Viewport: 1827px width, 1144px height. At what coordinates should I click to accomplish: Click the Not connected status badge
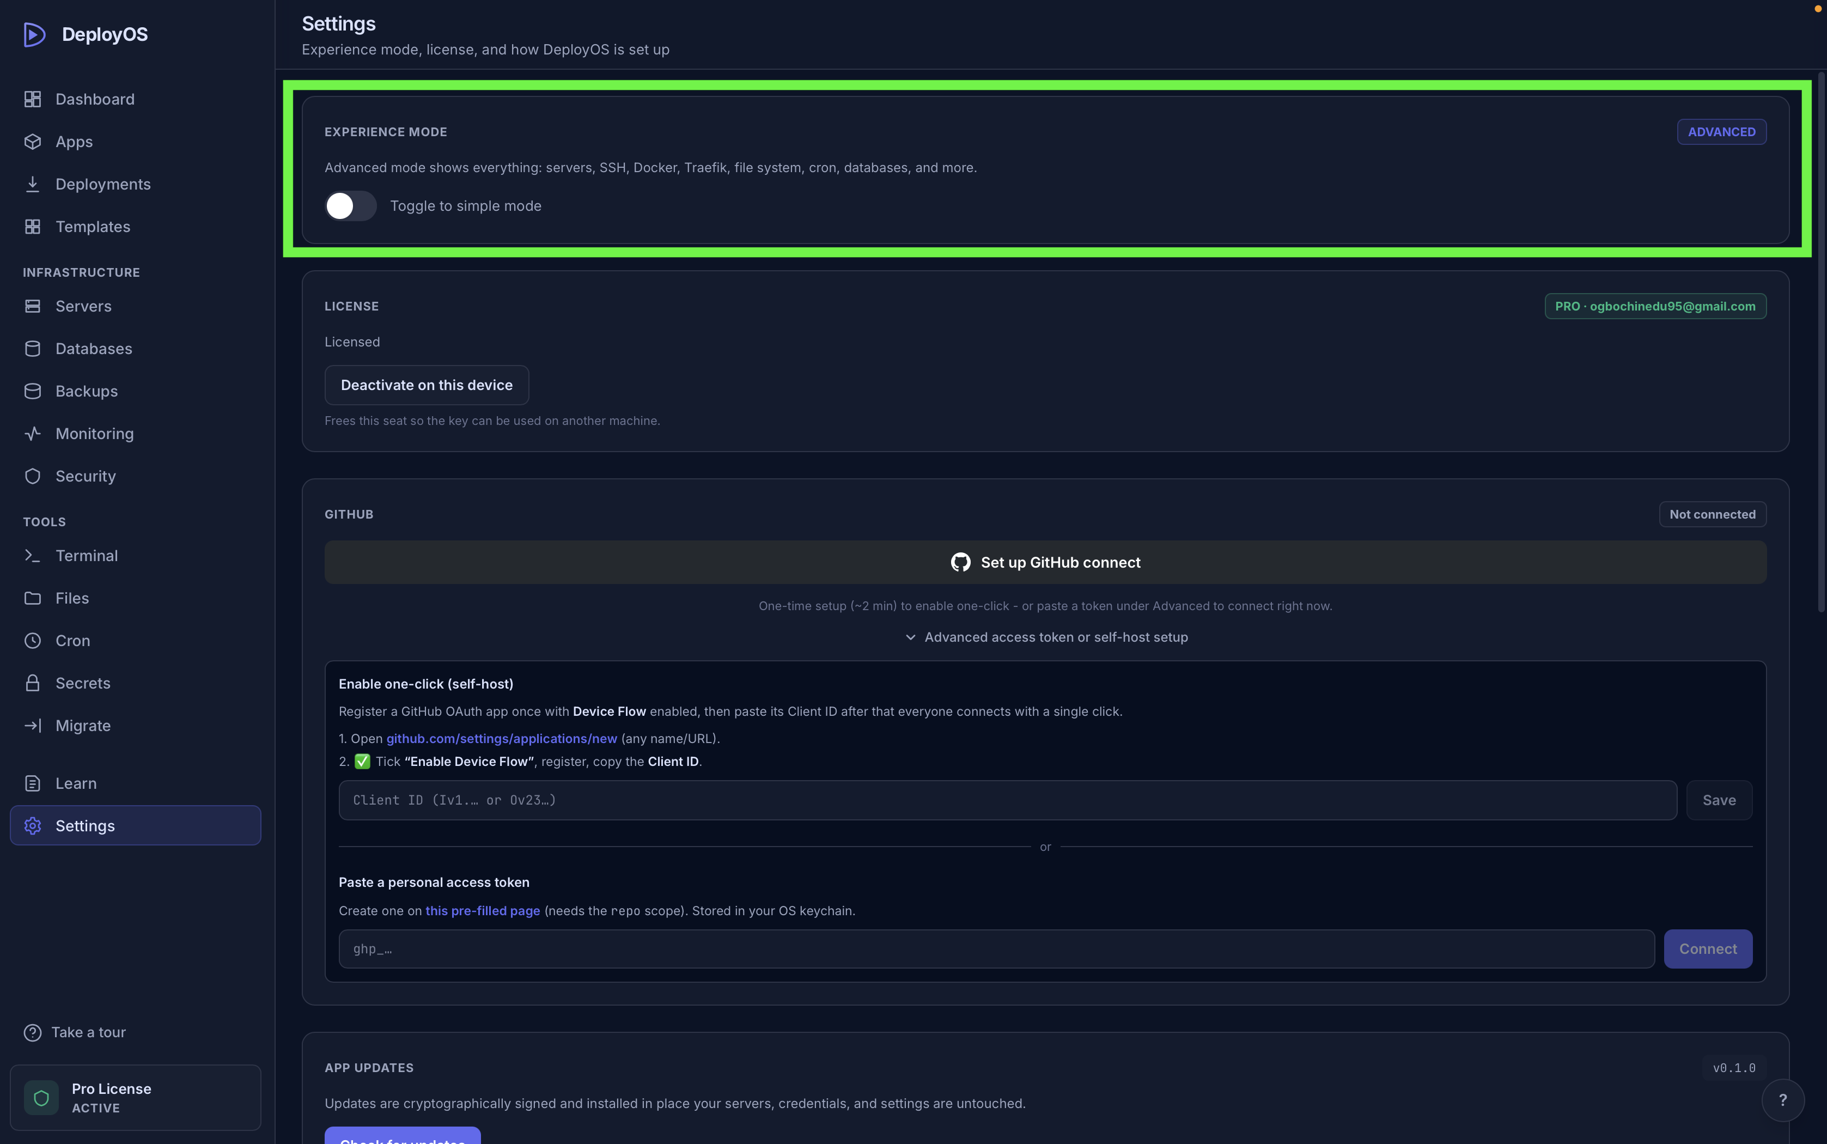pos(1713,514)
